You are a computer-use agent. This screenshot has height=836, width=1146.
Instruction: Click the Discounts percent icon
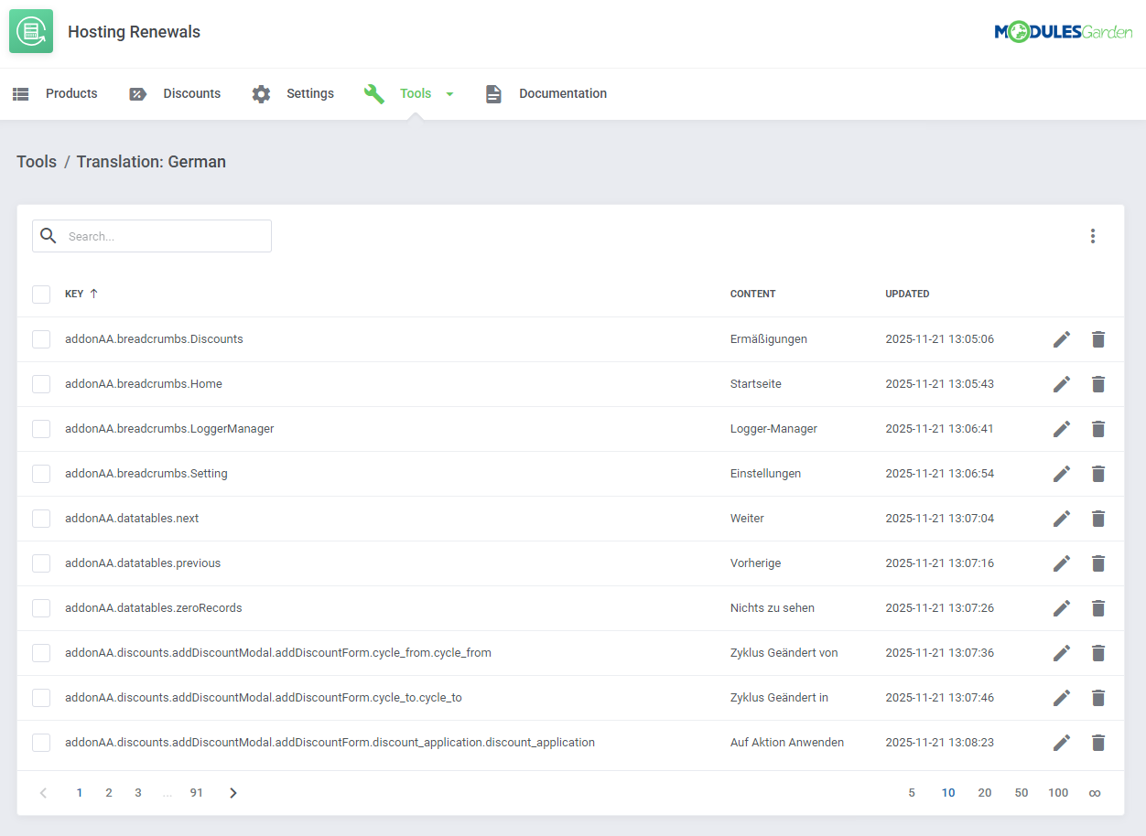137,92
